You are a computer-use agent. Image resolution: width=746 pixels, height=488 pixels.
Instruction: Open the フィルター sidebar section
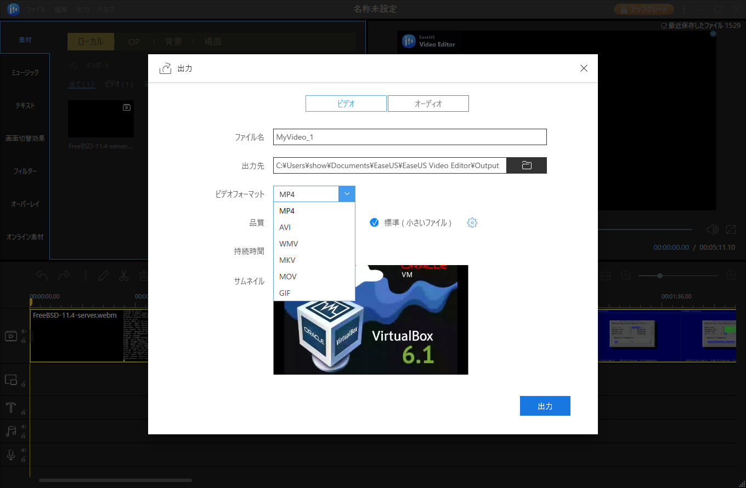click(x=25, y=171)
